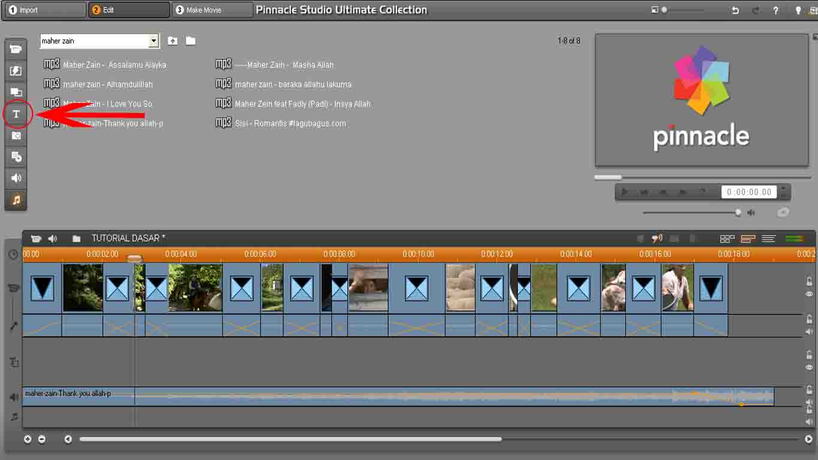
Task: Go to start of the movie
Action: click(x=644, y=192)
